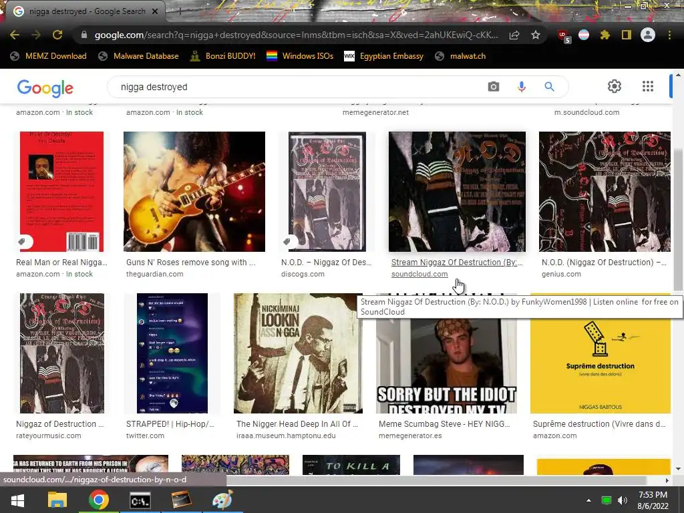Open the Chrome three-dot menu

point(669,35)
